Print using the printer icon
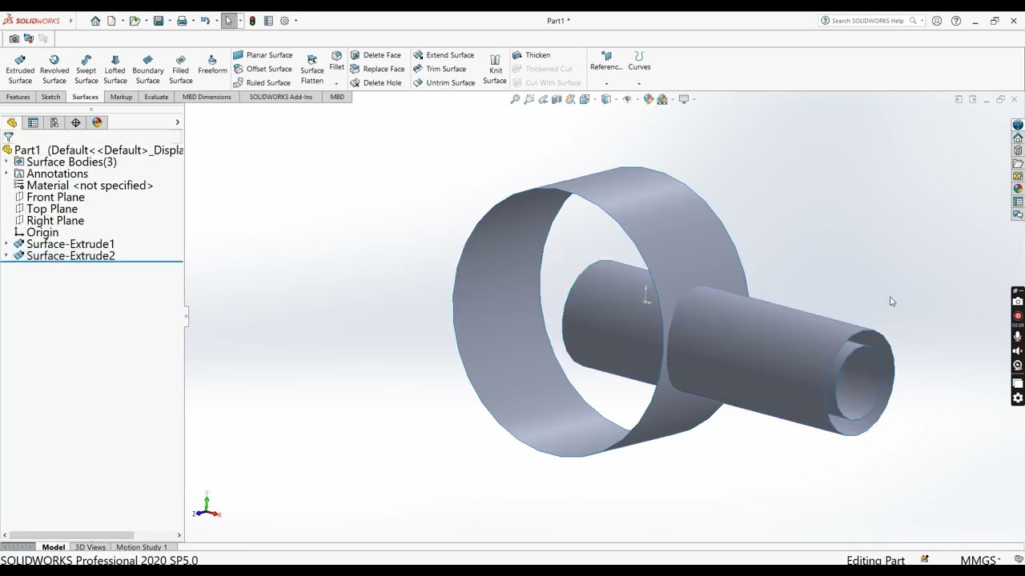 (182, 21)
